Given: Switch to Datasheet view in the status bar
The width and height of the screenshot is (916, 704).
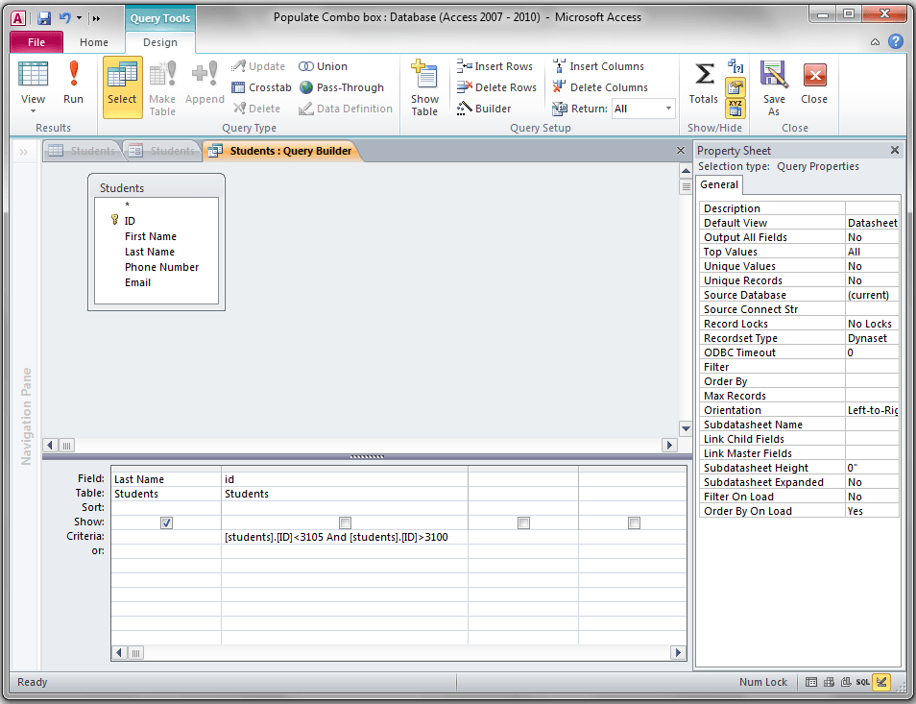Looking at the screenshot, I should (811, 682).
